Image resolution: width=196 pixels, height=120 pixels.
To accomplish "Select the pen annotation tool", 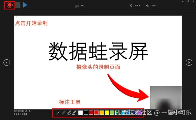I will pos(69,112).
